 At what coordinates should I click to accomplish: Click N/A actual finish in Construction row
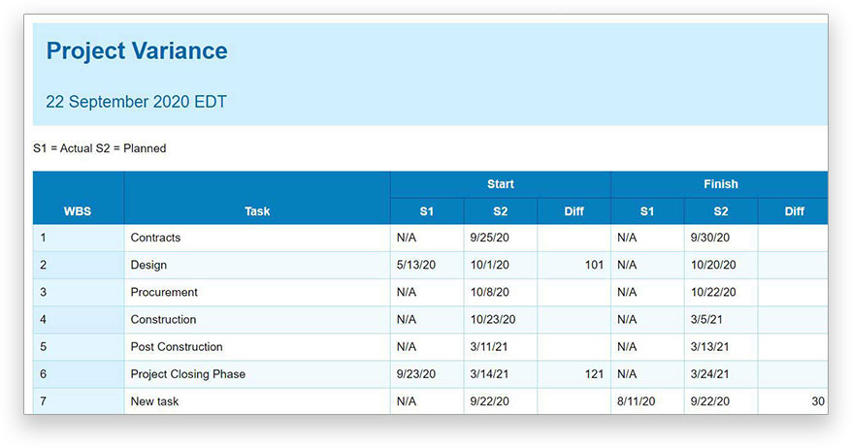627,319
